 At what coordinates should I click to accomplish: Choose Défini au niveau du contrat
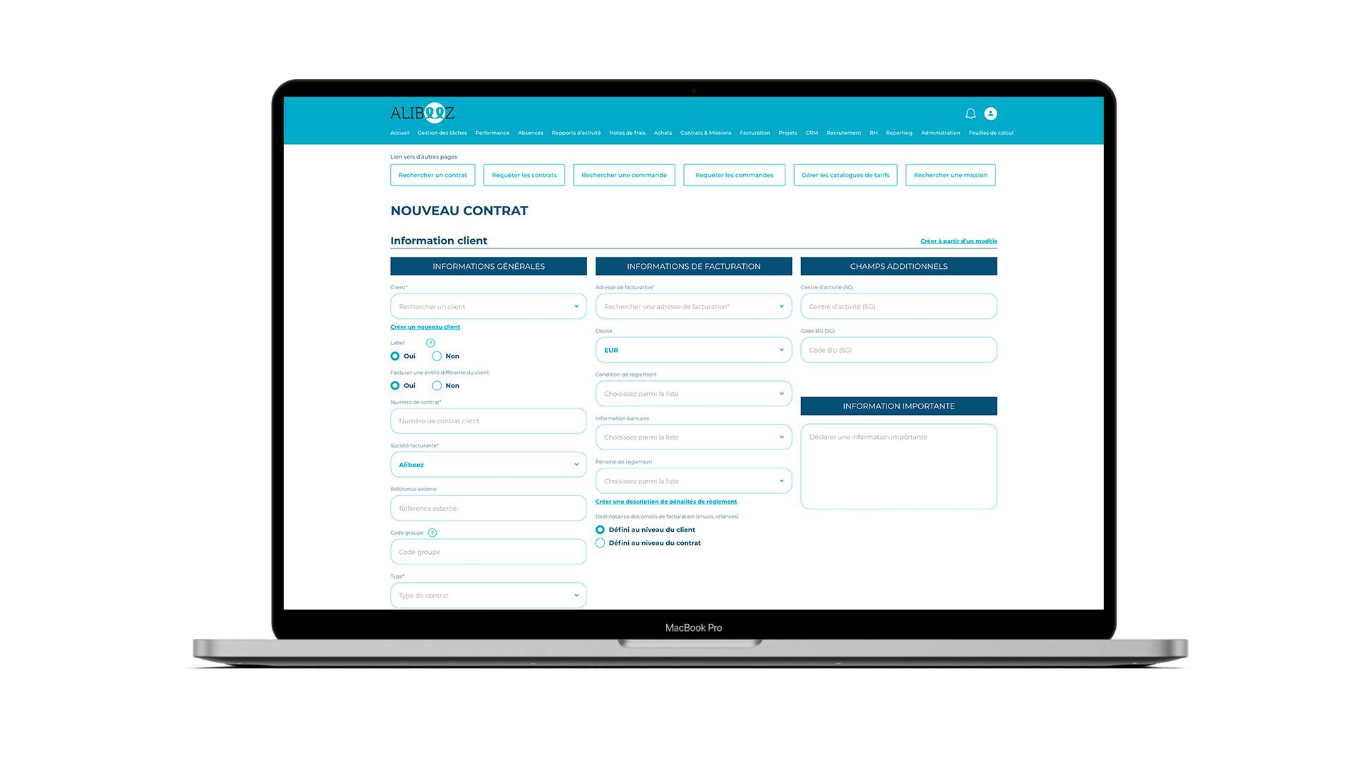click(x=601, y=543)
